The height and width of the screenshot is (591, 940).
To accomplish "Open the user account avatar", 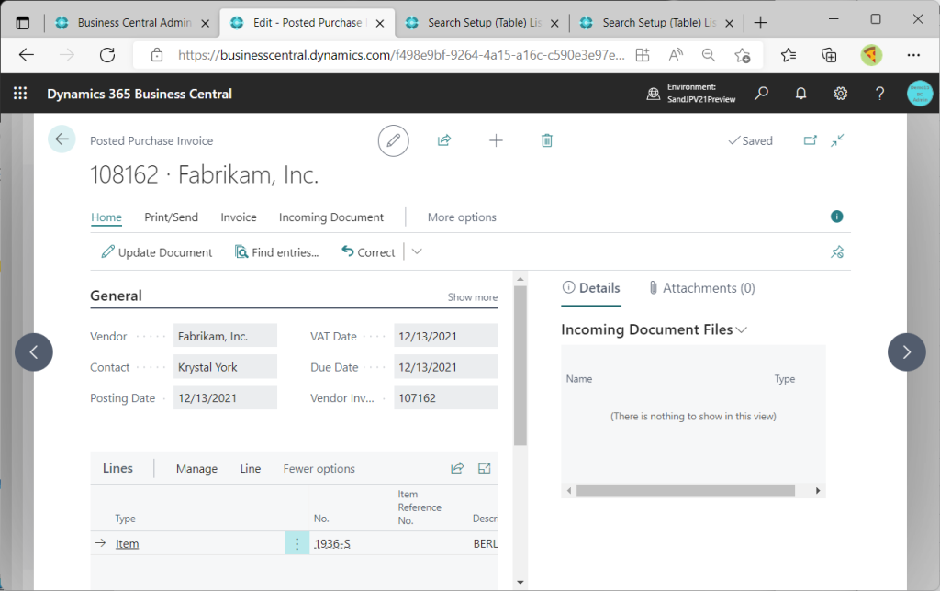I will (x=919, y=94).
